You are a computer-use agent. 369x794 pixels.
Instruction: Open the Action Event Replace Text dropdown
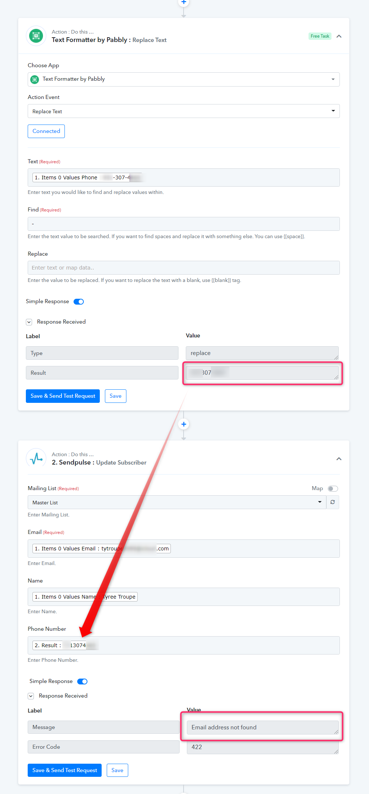click(x=184, y=111)
